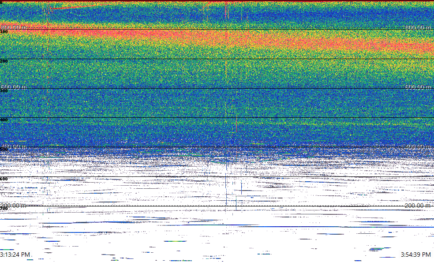Click the bold 700 depth gridline label
Screen dimensions: 434x262
[x=4, y=209]
